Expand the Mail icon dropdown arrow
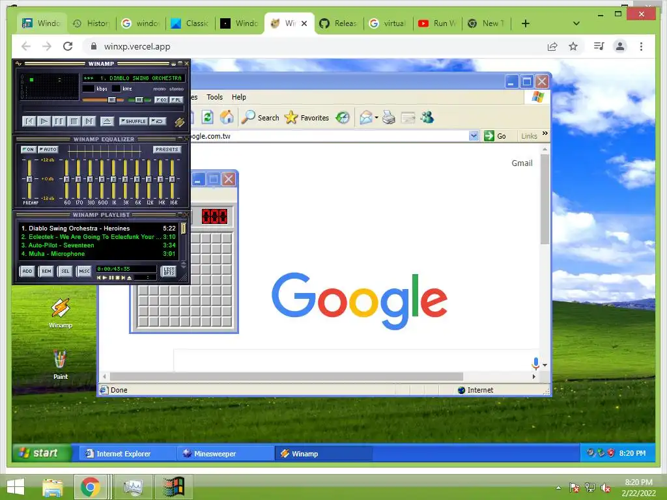This screenshot has height=500, width=667. [x=376, y=118]
